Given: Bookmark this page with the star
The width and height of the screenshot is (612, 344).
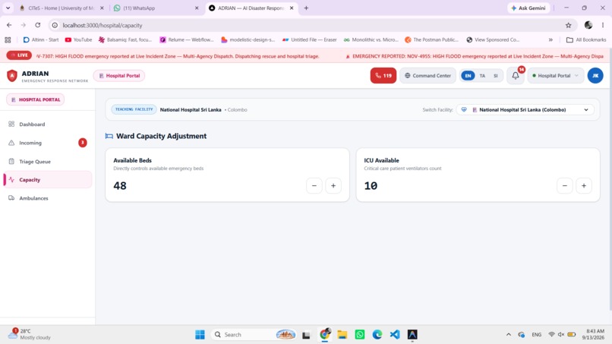Looking at the screenshot, I should coord(568,25).
